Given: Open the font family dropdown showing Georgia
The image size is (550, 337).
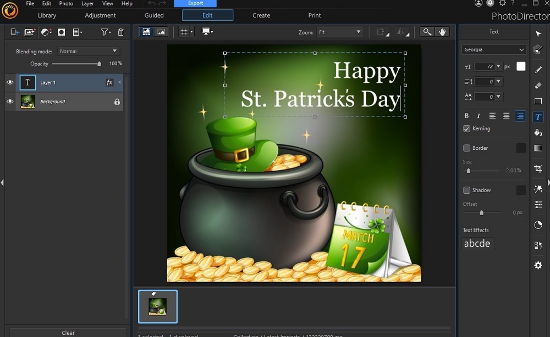Looking at the screenshot, I should (493, 49).
